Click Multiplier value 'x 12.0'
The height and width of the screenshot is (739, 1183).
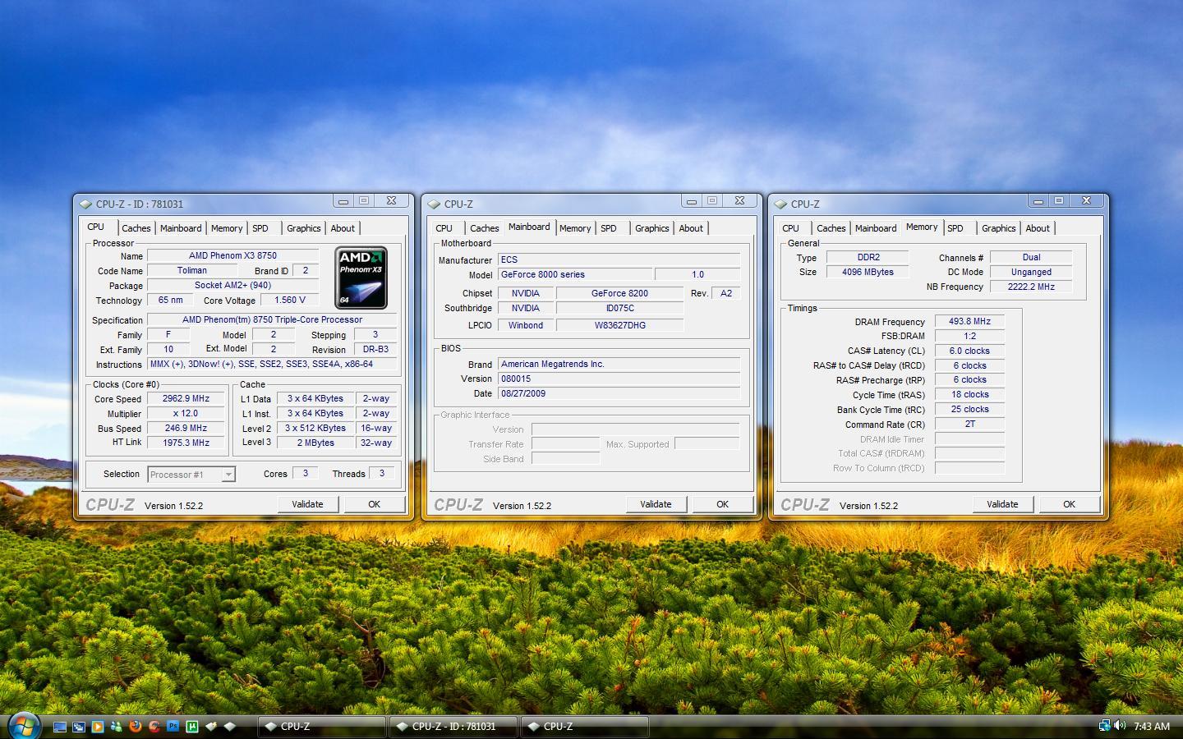coord(186,414)
